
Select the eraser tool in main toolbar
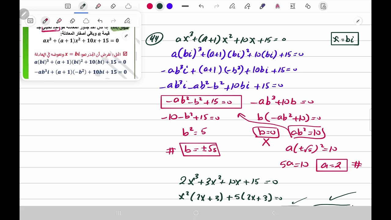113,6
